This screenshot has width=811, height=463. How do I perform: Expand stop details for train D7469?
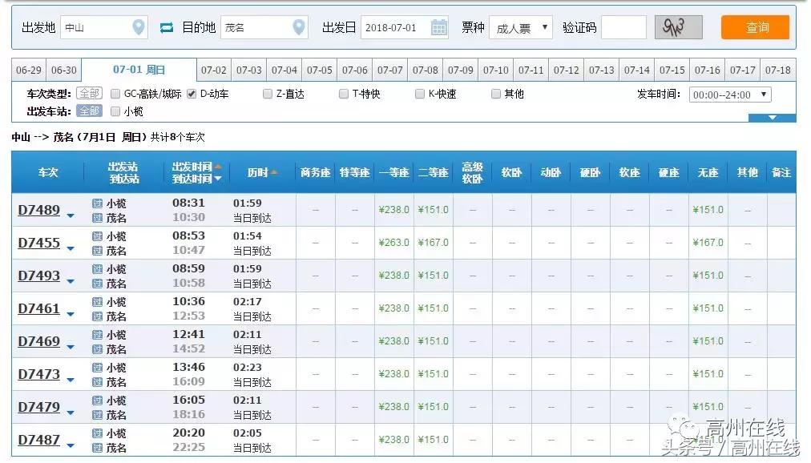pos(71,348)
